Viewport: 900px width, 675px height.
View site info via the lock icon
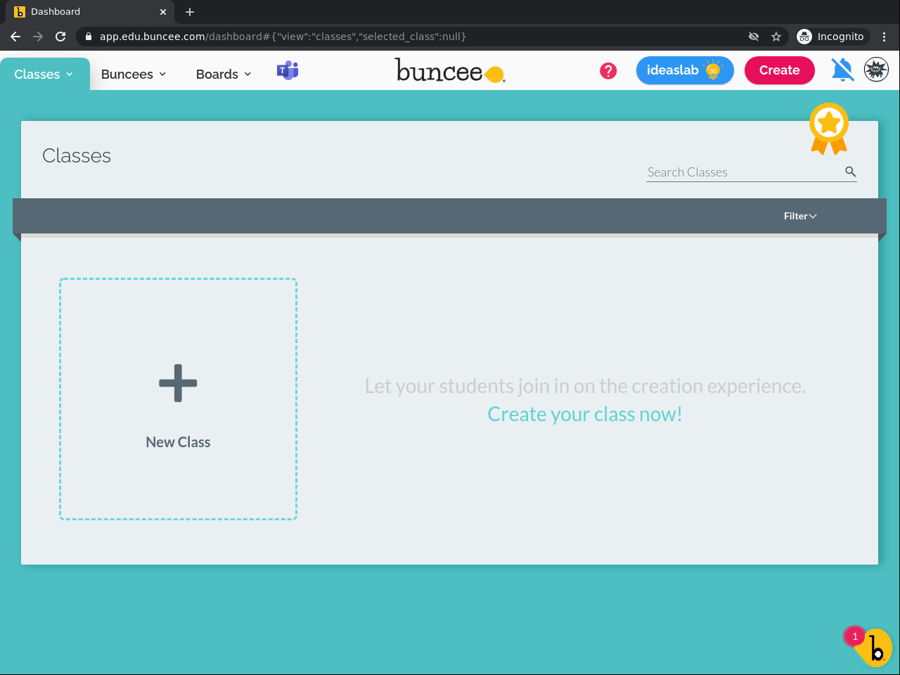point(89,37)
